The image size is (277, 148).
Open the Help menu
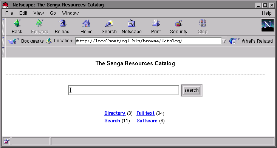click(266, 13)
